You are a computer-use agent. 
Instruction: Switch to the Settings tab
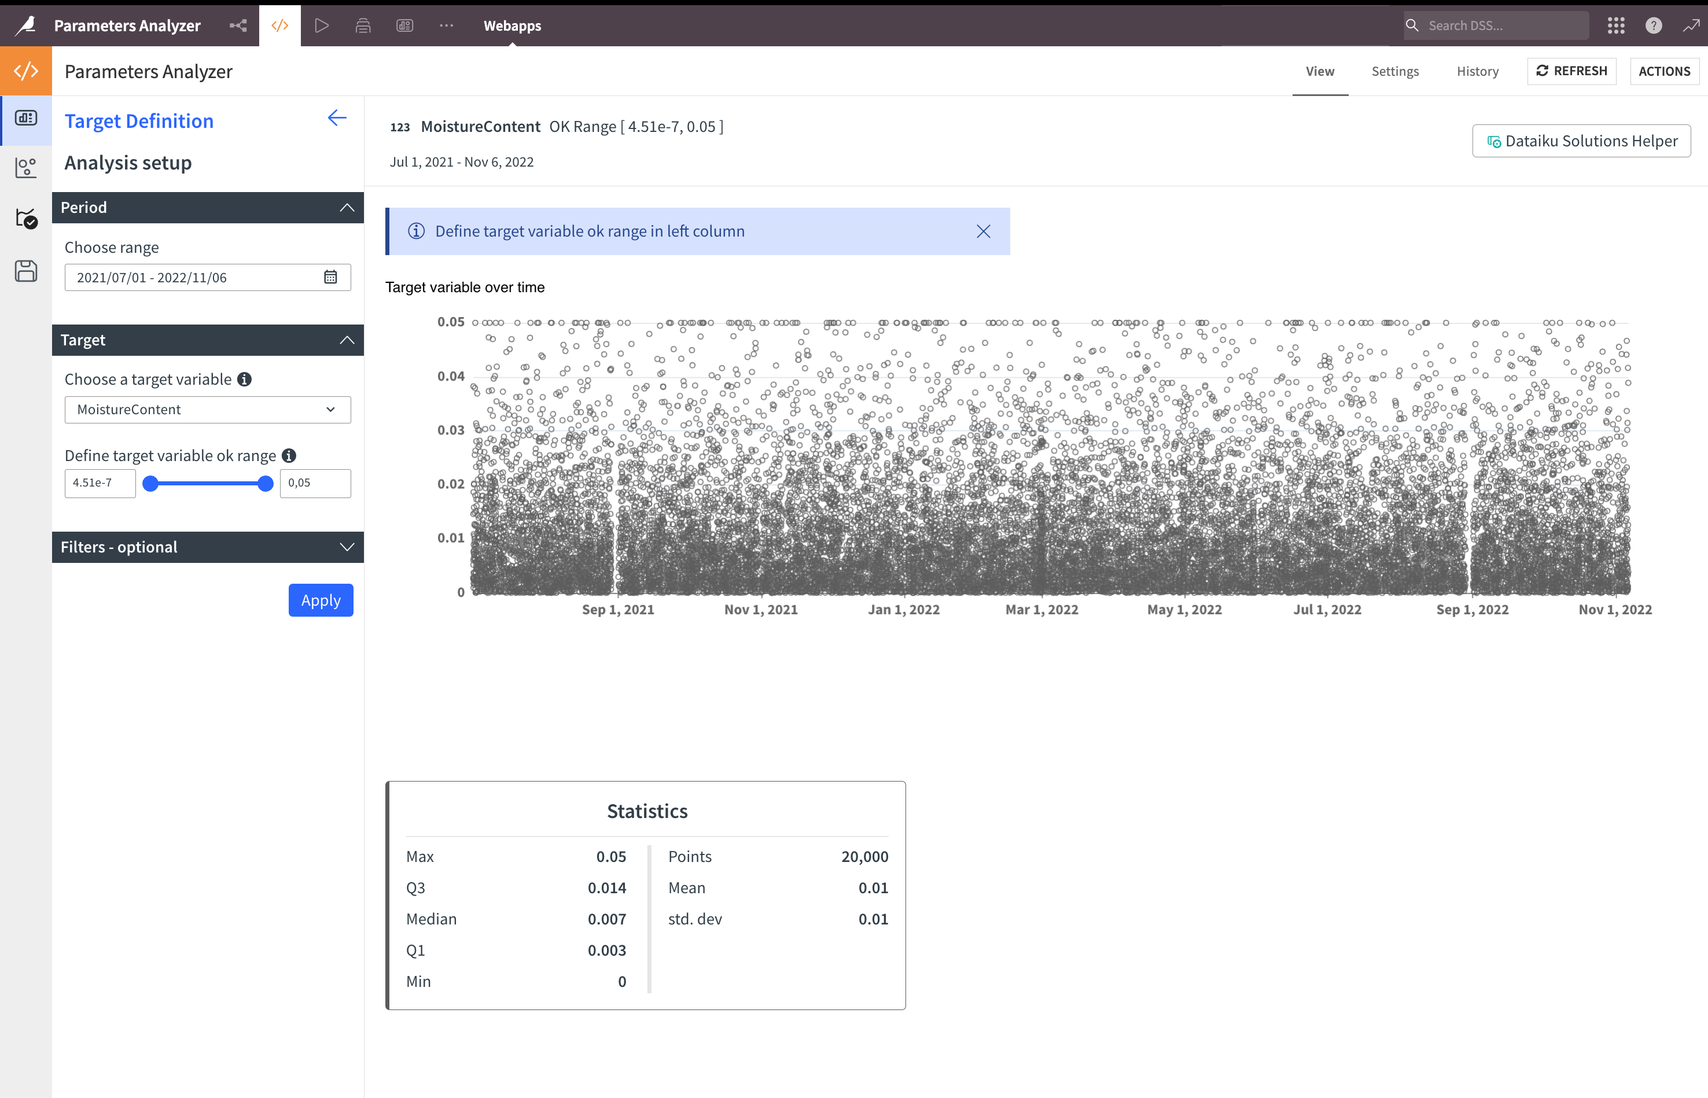[1395, 71]
